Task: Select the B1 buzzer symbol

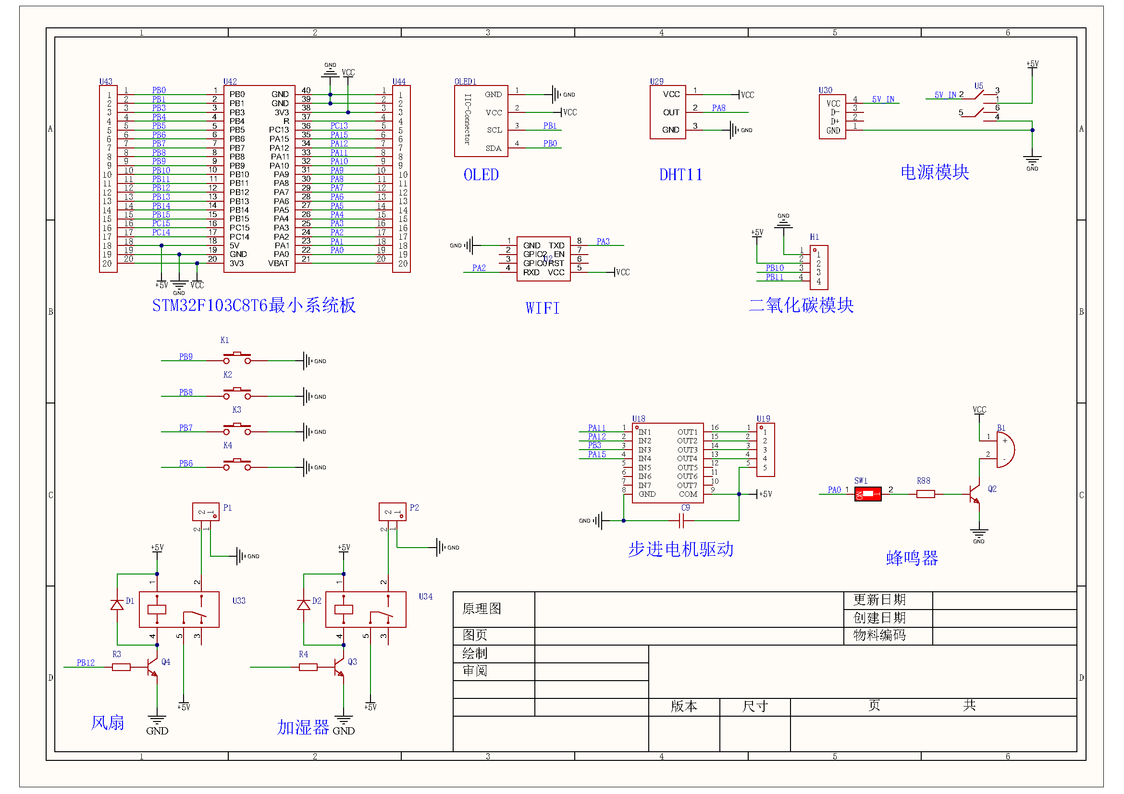Action: [x=1005, y=450]
